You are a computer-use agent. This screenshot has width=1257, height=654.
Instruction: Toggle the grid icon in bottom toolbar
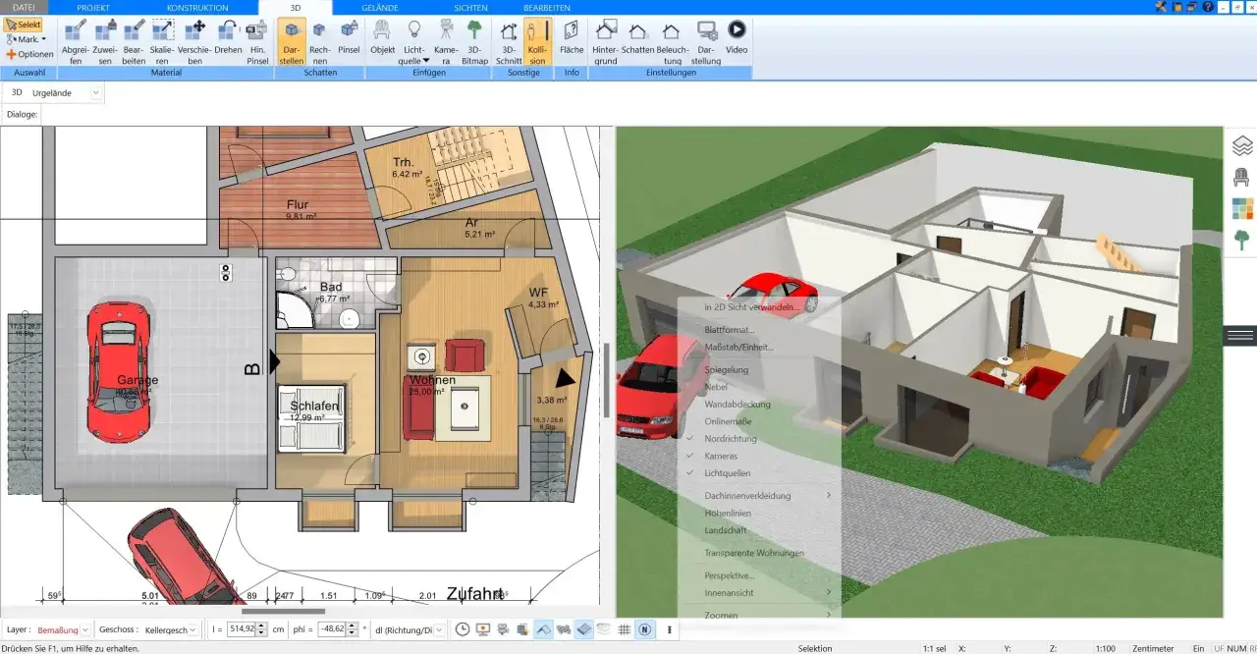pos(625,629)
